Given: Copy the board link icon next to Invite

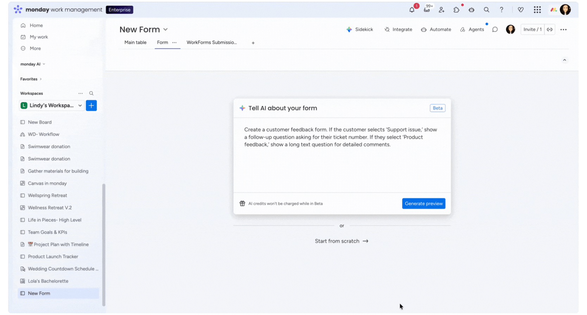Looking at the screenshot, I should 550,30.
